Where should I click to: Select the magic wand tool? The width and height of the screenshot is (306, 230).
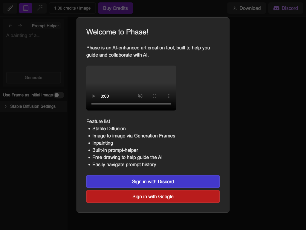click(x=40, y=8)
